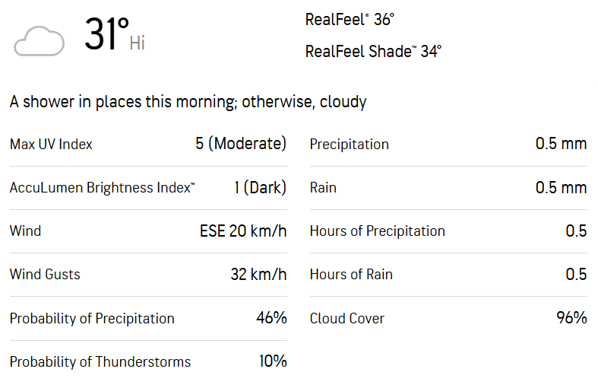The height and width of the screenshot is (385, 598).
Task: Click the Hours of Rain label
Action: pos(351,275)
